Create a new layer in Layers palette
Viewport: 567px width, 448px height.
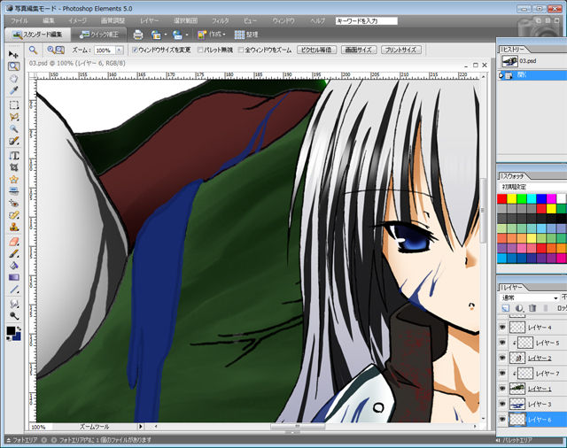pyautogui.click(x=506, y=308)
